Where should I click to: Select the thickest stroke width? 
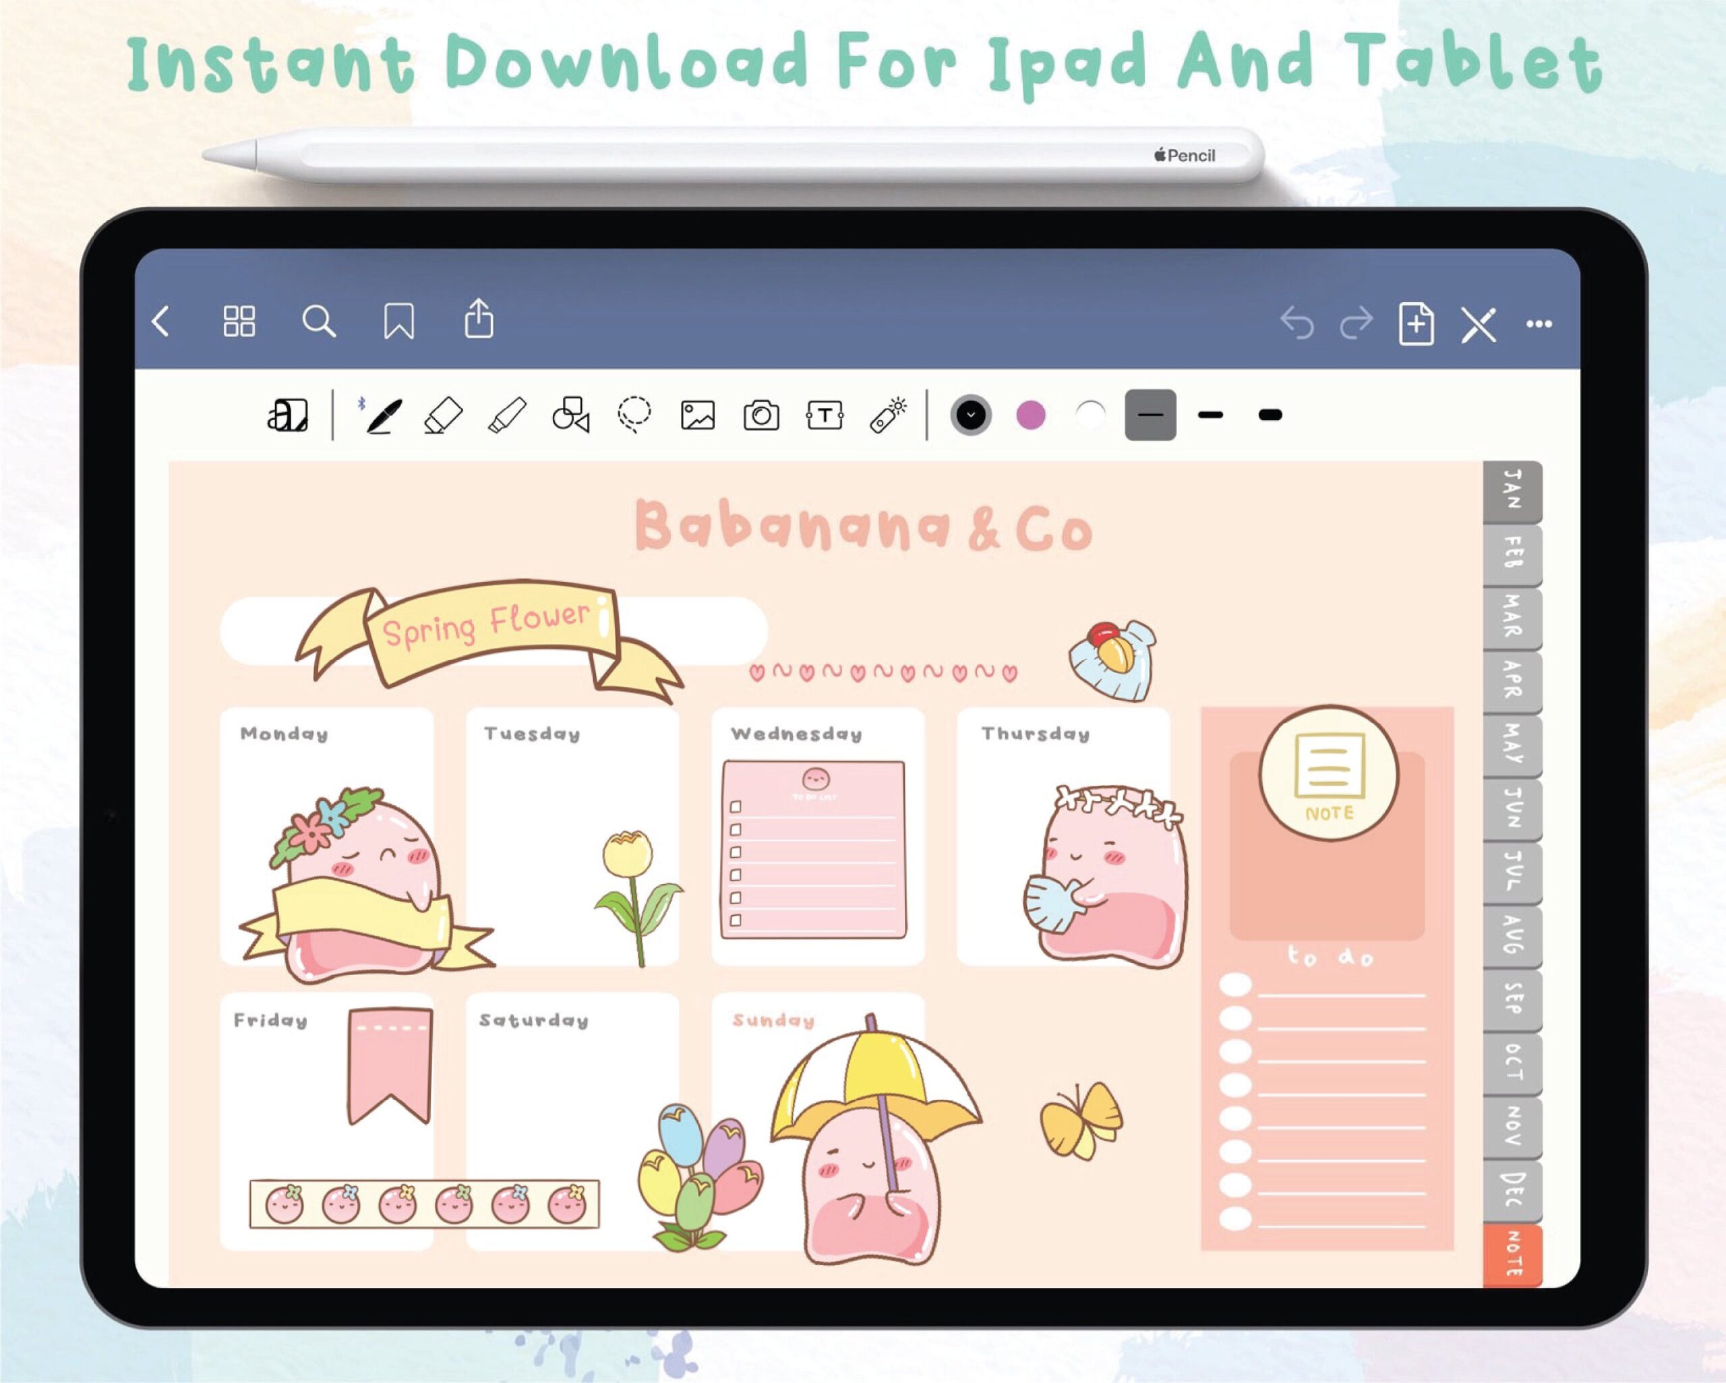point(1270,415)
